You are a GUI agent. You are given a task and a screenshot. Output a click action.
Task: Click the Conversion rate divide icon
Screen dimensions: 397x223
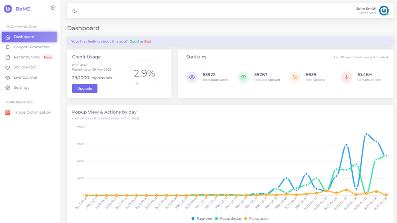(346, 77)
